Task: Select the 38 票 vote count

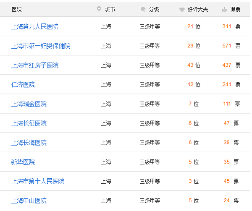Action: point(231,143)
